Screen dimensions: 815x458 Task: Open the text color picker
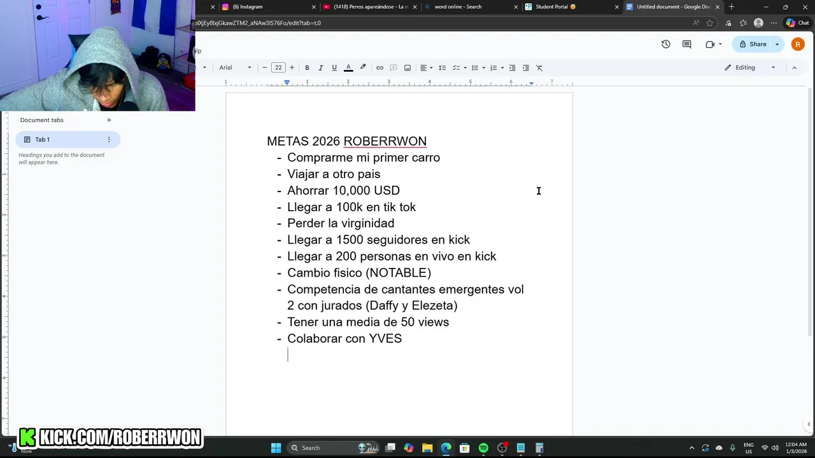coord(348,67)
